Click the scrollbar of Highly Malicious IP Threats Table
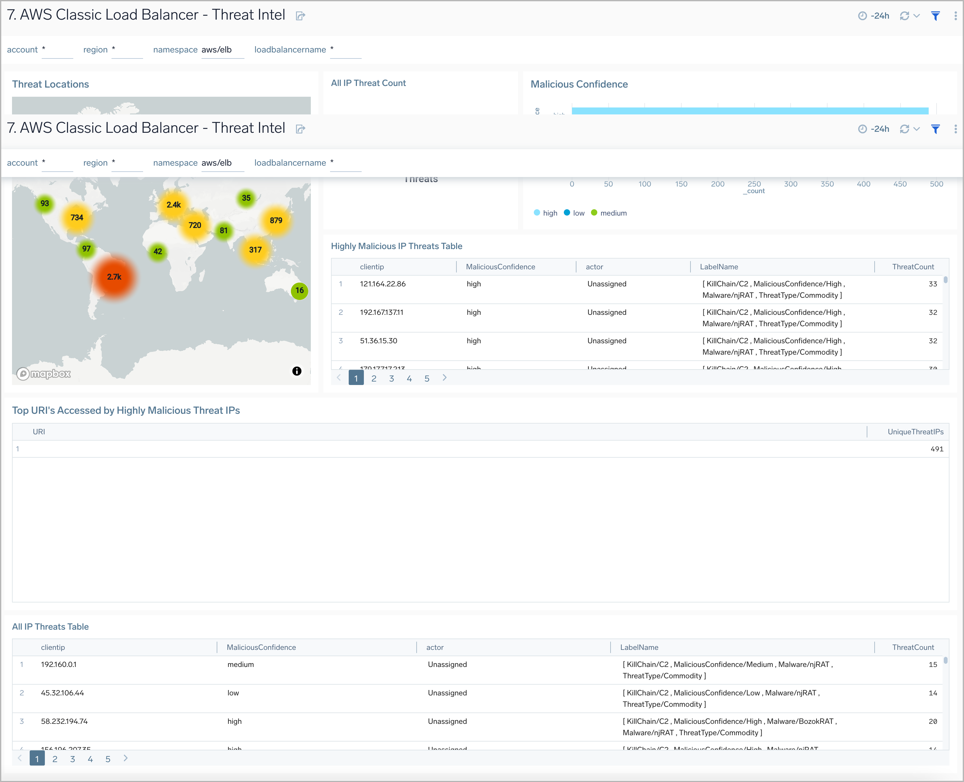Screen dimensions: 964x782 (946, 280)
